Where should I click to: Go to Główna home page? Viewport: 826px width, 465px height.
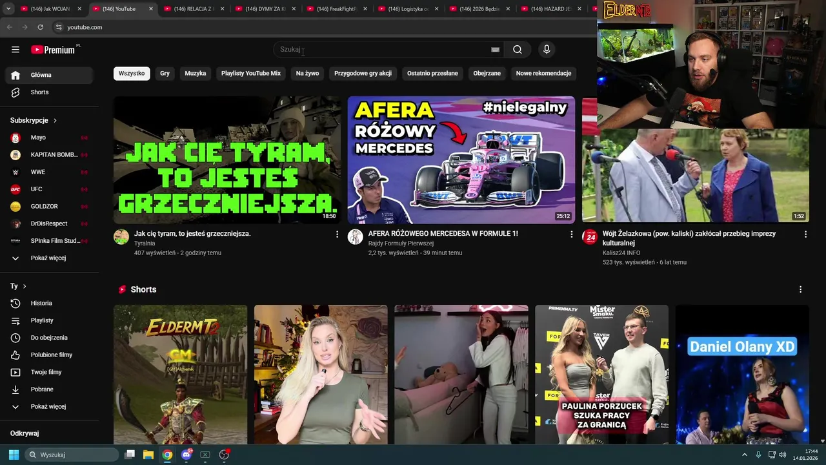[50, 75]
